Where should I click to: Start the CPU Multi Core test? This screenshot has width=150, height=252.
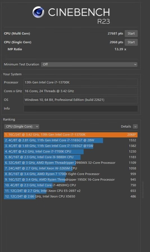coord(131,33)
